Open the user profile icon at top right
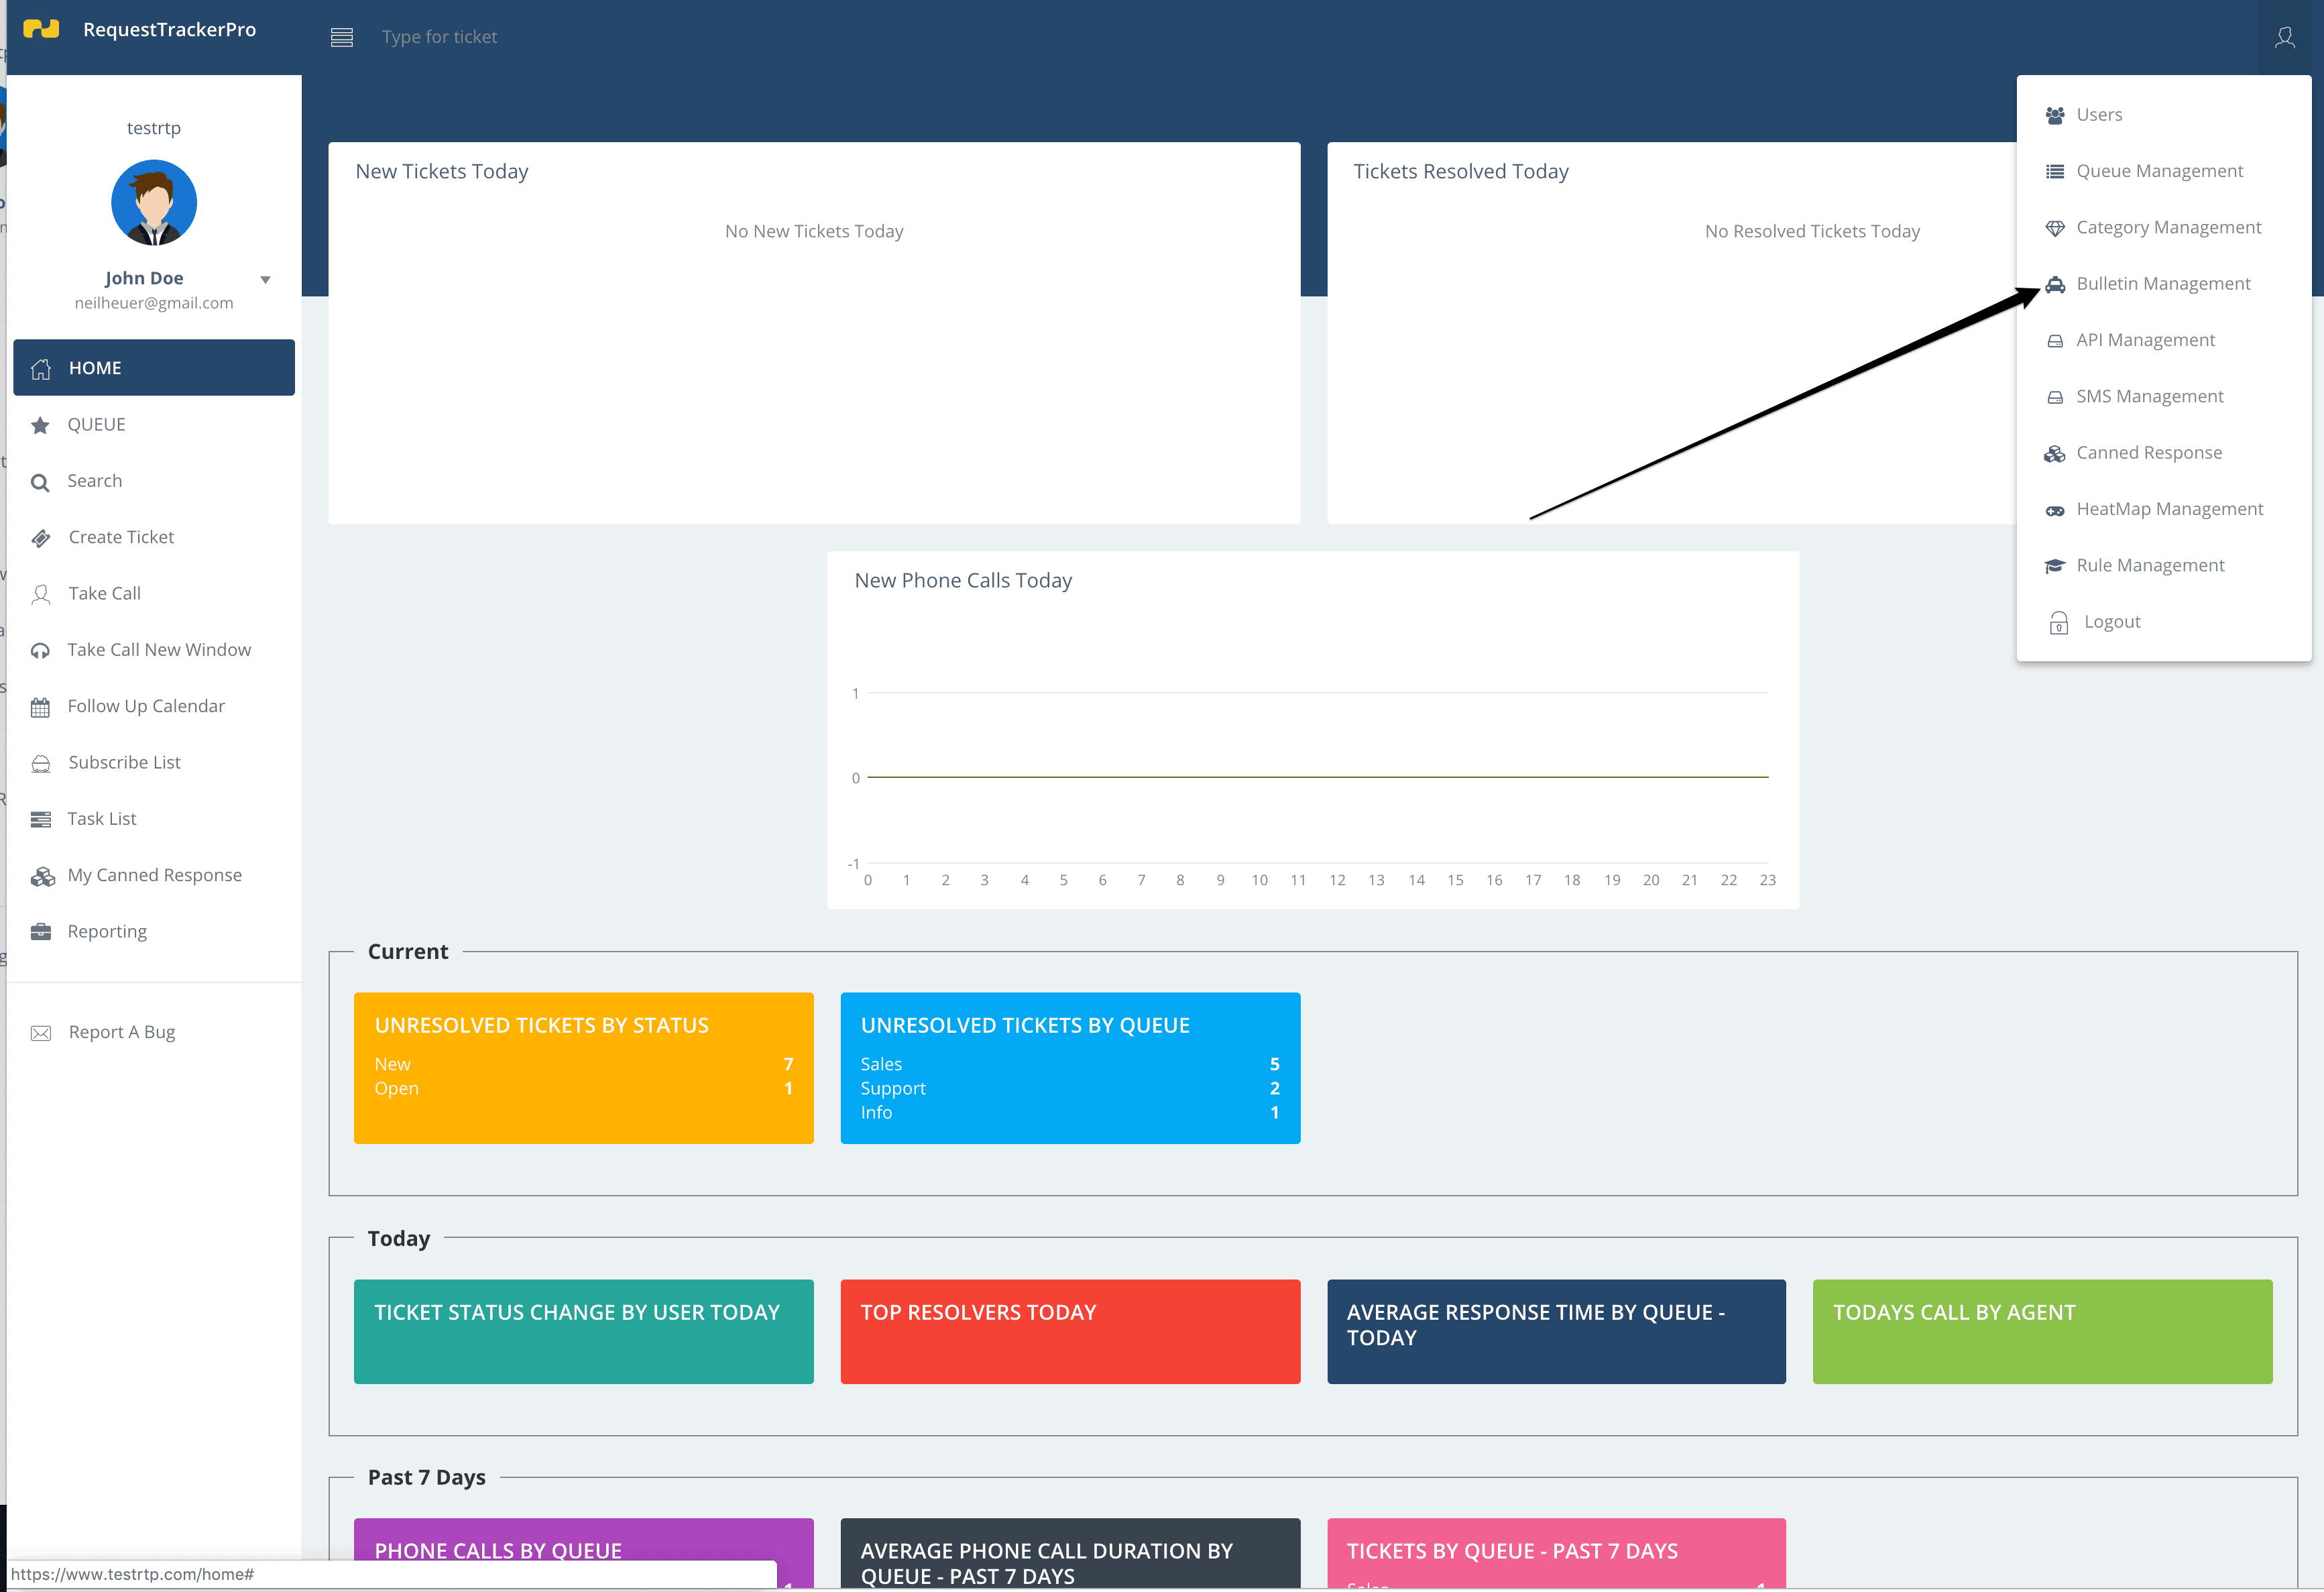Screen dimensions: 2324x1592 click(2285, 37)
